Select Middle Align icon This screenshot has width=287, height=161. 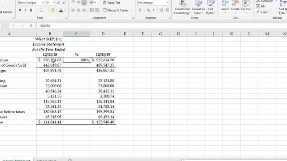click(x=78, y=3)
